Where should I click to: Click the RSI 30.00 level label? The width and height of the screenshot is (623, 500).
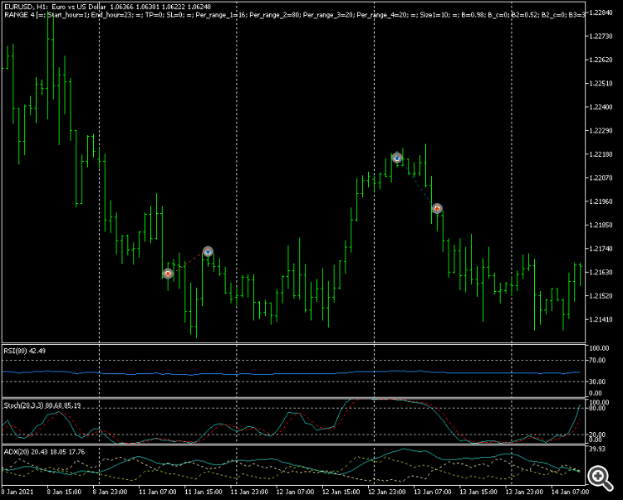point(597,381)
